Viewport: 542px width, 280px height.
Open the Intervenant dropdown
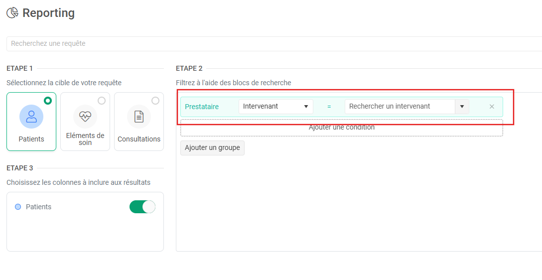(x=275, y=107)
